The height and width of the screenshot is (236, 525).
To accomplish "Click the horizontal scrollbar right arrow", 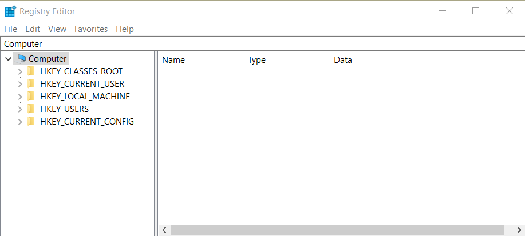I will (519, 230).
